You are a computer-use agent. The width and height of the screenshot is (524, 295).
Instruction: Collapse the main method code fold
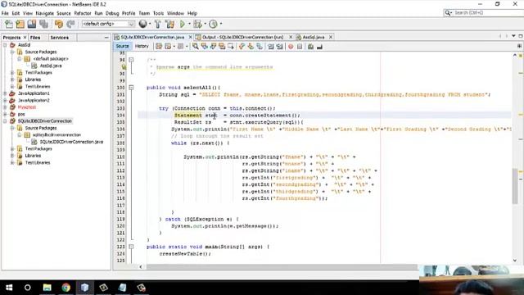click(131, 247)
